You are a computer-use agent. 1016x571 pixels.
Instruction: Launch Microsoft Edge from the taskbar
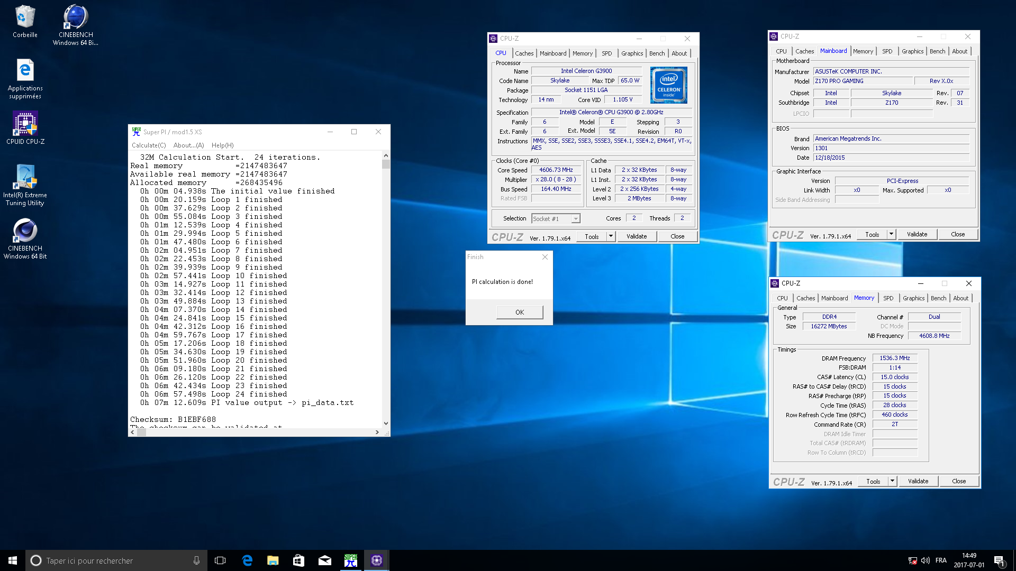(247, 560)
